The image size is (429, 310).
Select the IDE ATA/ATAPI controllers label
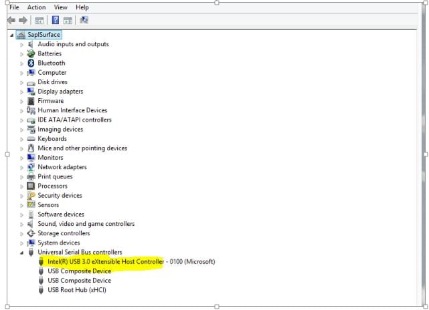point(74,120)
